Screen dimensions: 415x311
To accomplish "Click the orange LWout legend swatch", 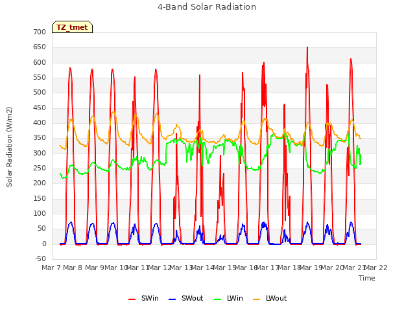I will click(x=257, y=299).
